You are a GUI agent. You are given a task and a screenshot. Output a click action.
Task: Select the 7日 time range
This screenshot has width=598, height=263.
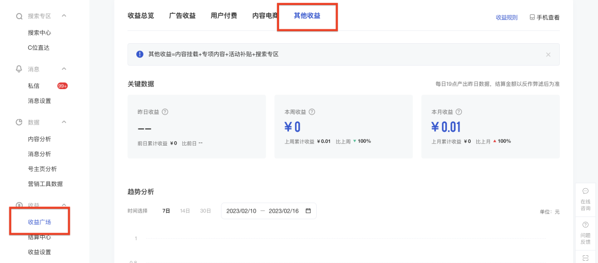click(166, 211)
